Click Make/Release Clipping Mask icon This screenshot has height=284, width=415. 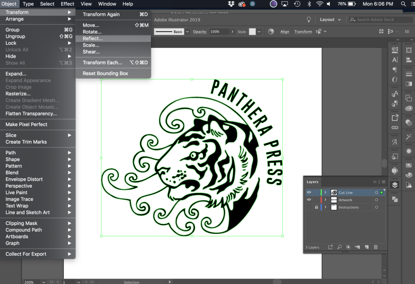coord(348,247)
